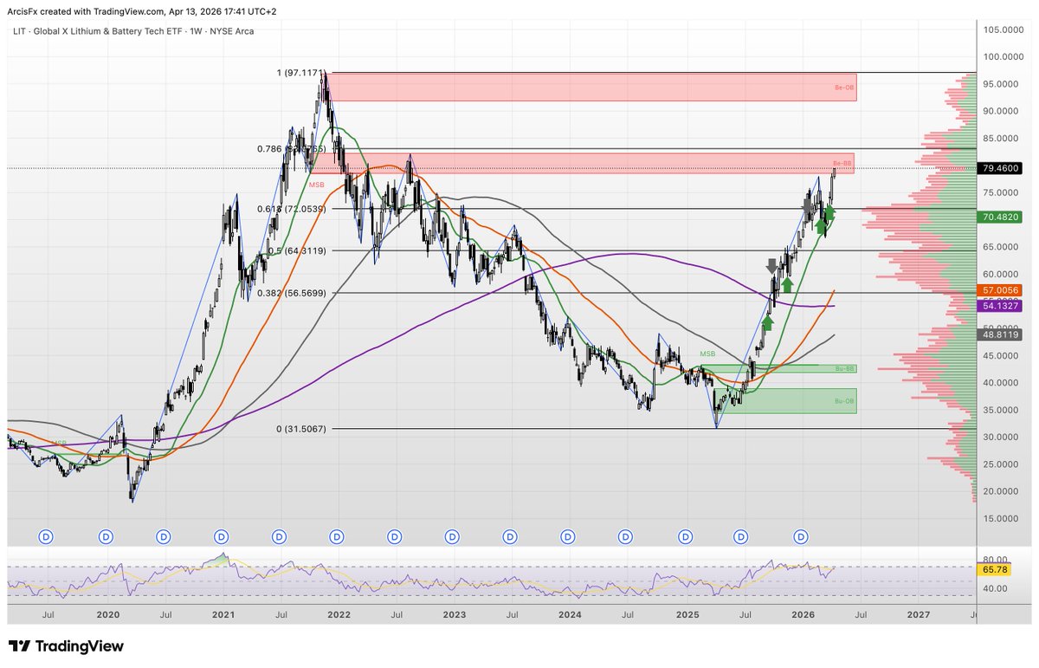Select the topmost green up arrow marker
Screen dimensions: 1039x668
(830, 211)
